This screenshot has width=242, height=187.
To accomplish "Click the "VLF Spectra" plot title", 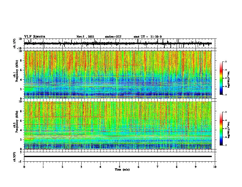I will coord(35,37).
